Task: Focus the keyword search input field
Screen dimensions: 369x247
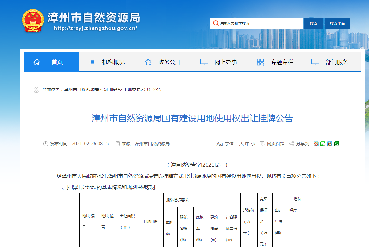Action: (x=259, y=23)
